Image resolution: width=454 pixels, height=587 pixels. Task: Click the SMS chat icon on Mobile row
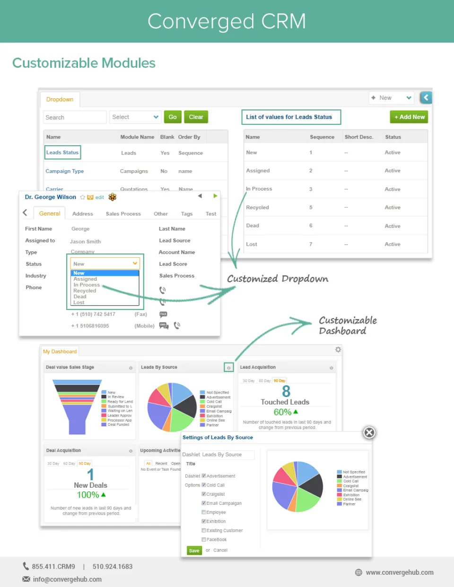coord(164,326)
